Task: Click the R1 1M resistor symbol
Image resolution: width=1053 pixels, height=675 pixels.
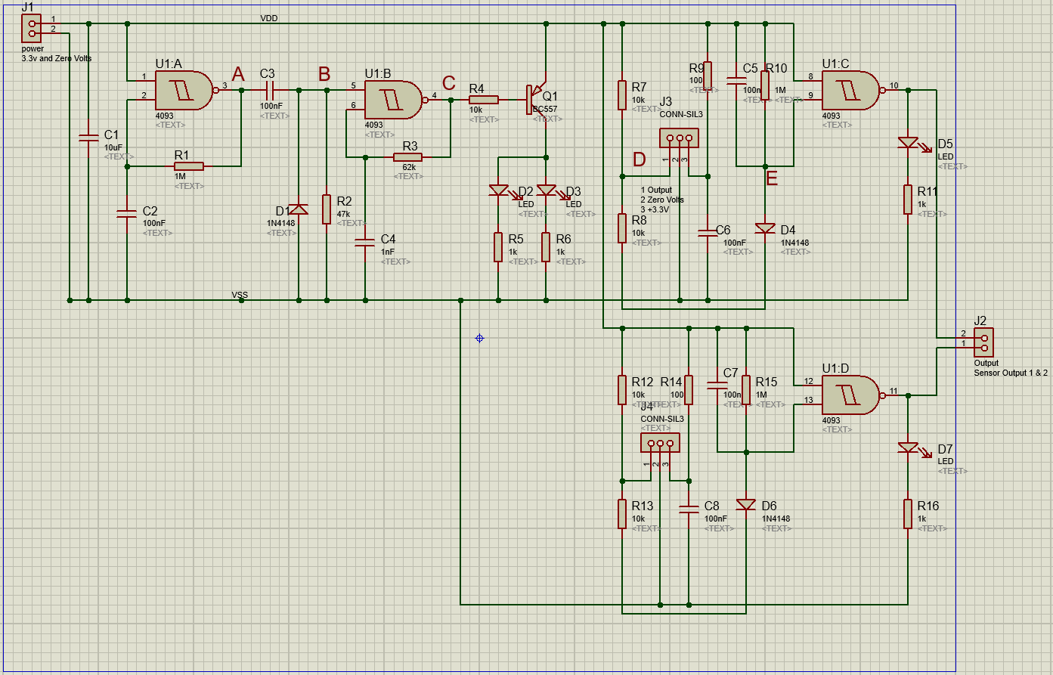Action: coord(187,166)
